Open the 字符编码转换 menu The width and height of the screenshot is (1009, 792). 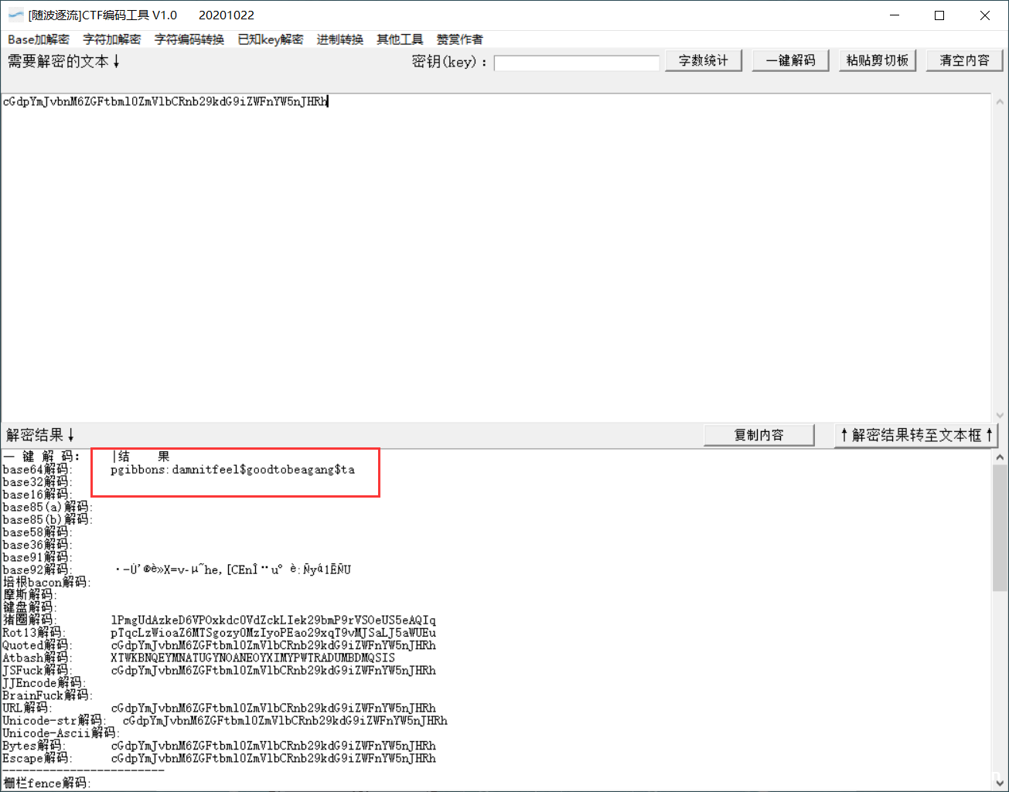[x=189, y=39]
